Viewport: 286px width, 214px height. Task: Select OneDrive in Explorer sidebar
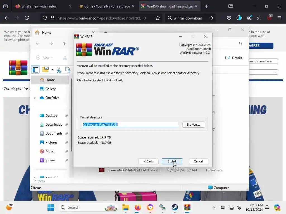(x=52, y=98)
